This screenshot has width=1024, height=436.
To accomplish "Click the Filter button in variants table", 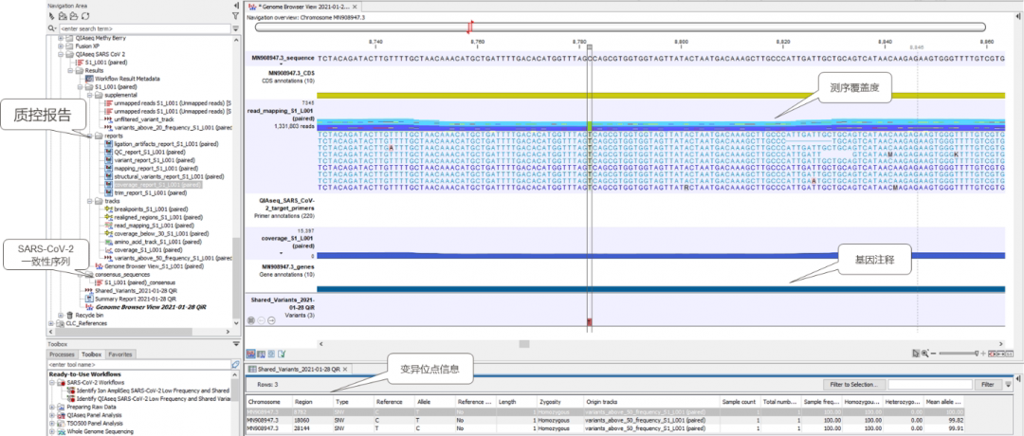I will tap(988, 385).
